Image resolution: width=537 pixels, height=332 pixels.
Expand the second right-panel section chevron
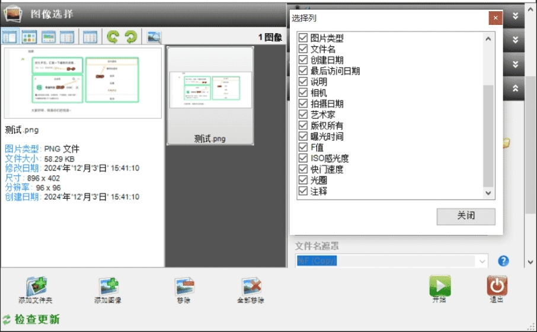515,40
